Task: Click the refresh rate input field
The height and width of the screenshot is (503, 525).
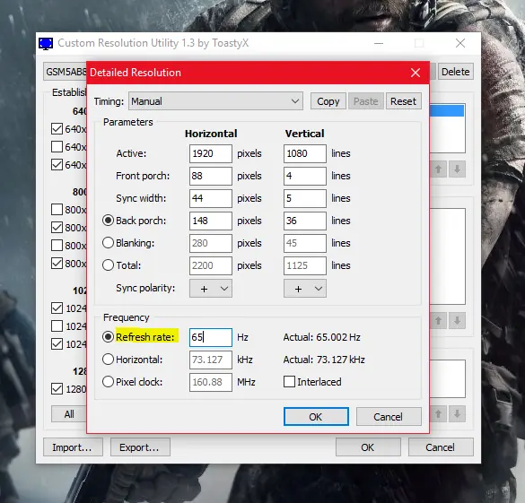Action: coord(211,337)
